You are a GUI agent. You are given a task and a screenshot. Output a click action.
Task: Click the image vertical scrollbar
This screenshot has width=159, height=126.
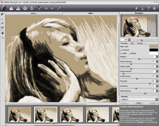(118, 59)
